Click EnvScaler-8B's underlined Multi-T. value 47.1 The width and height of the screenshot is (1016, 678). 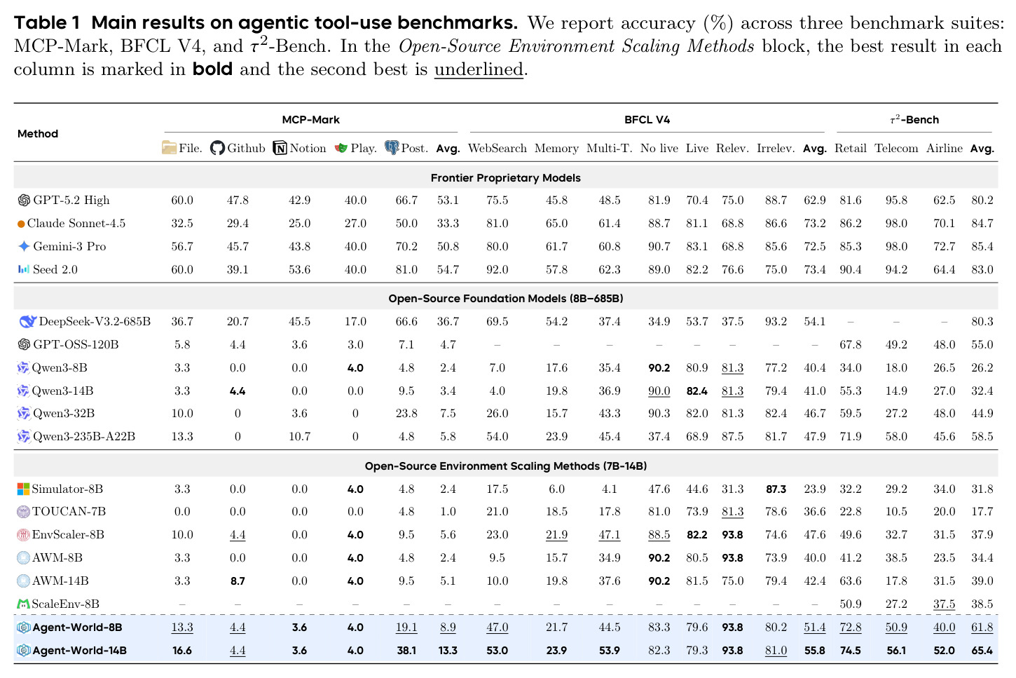pos(610,535)
